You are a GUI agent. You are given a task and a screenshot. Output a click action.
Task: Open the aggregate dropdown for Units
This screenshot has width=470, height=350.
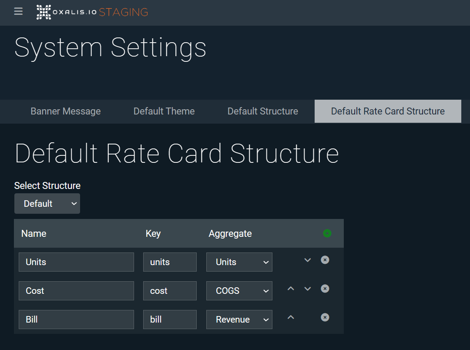tap(239, 262)
